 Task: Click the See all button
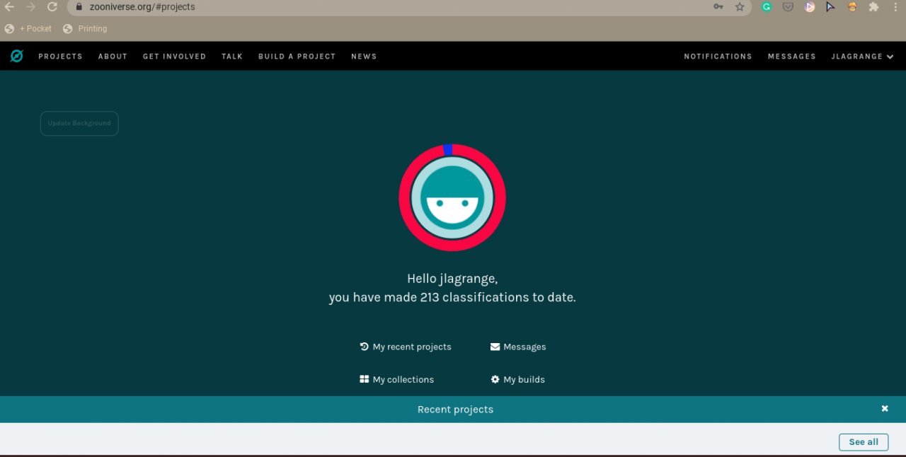(x=864, y=442)
